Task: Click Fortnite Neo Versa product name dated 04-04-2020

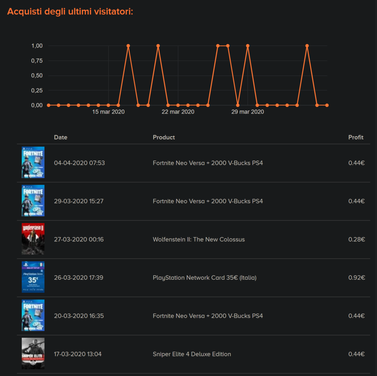Action: pos(208,163)
